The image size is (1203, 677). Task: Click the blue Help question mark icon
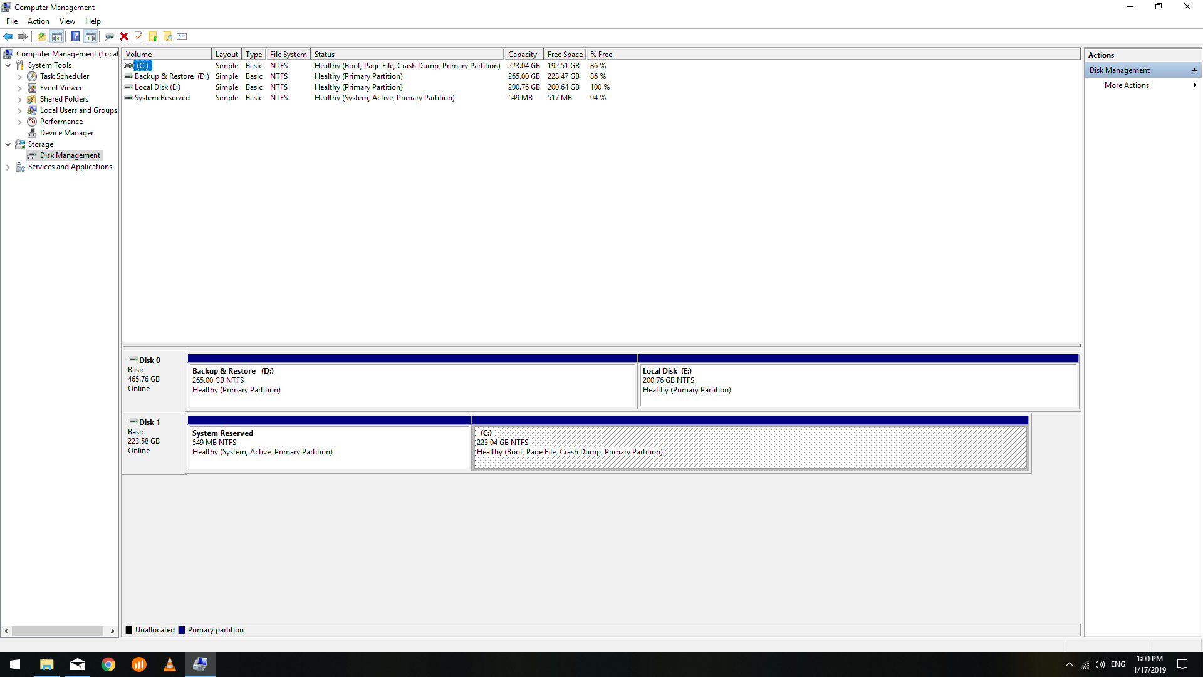(x=75, y=36)
